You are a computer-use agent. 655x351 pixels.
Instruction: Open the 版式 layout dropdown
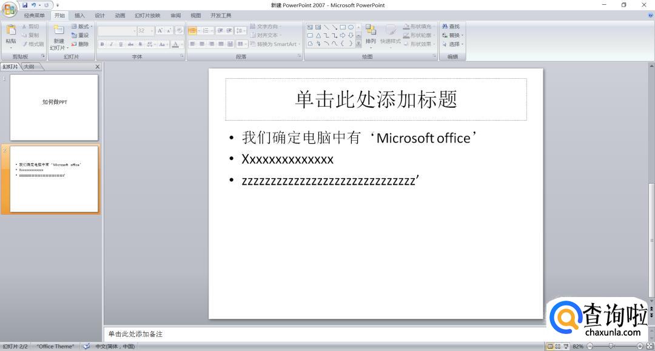click(82, 26)
